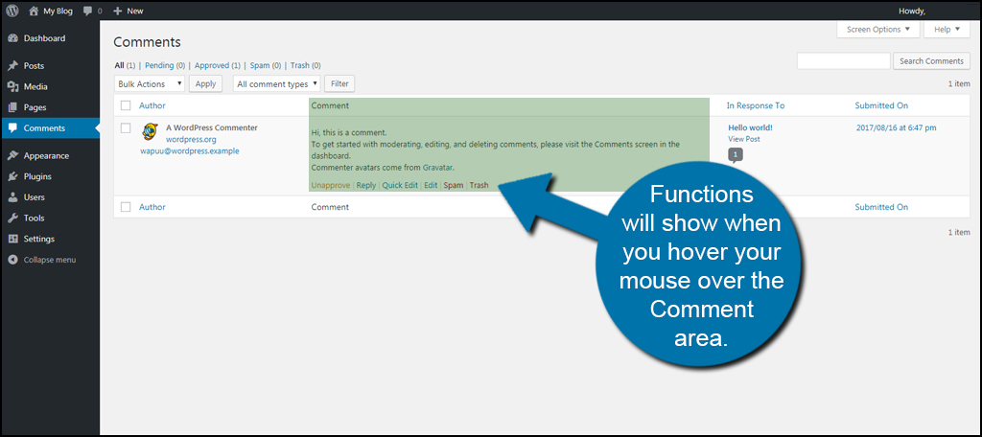Expand the All comment types dropdown

click(277, 84)
